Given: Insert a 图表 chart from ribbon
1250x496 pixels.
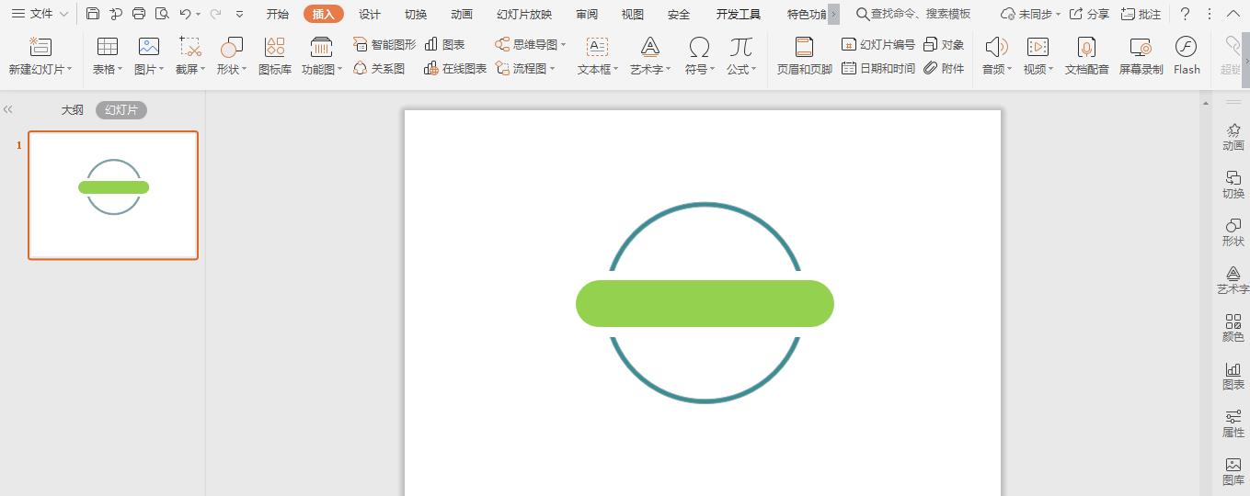Looking at the screenshot, I should (445, 44).
